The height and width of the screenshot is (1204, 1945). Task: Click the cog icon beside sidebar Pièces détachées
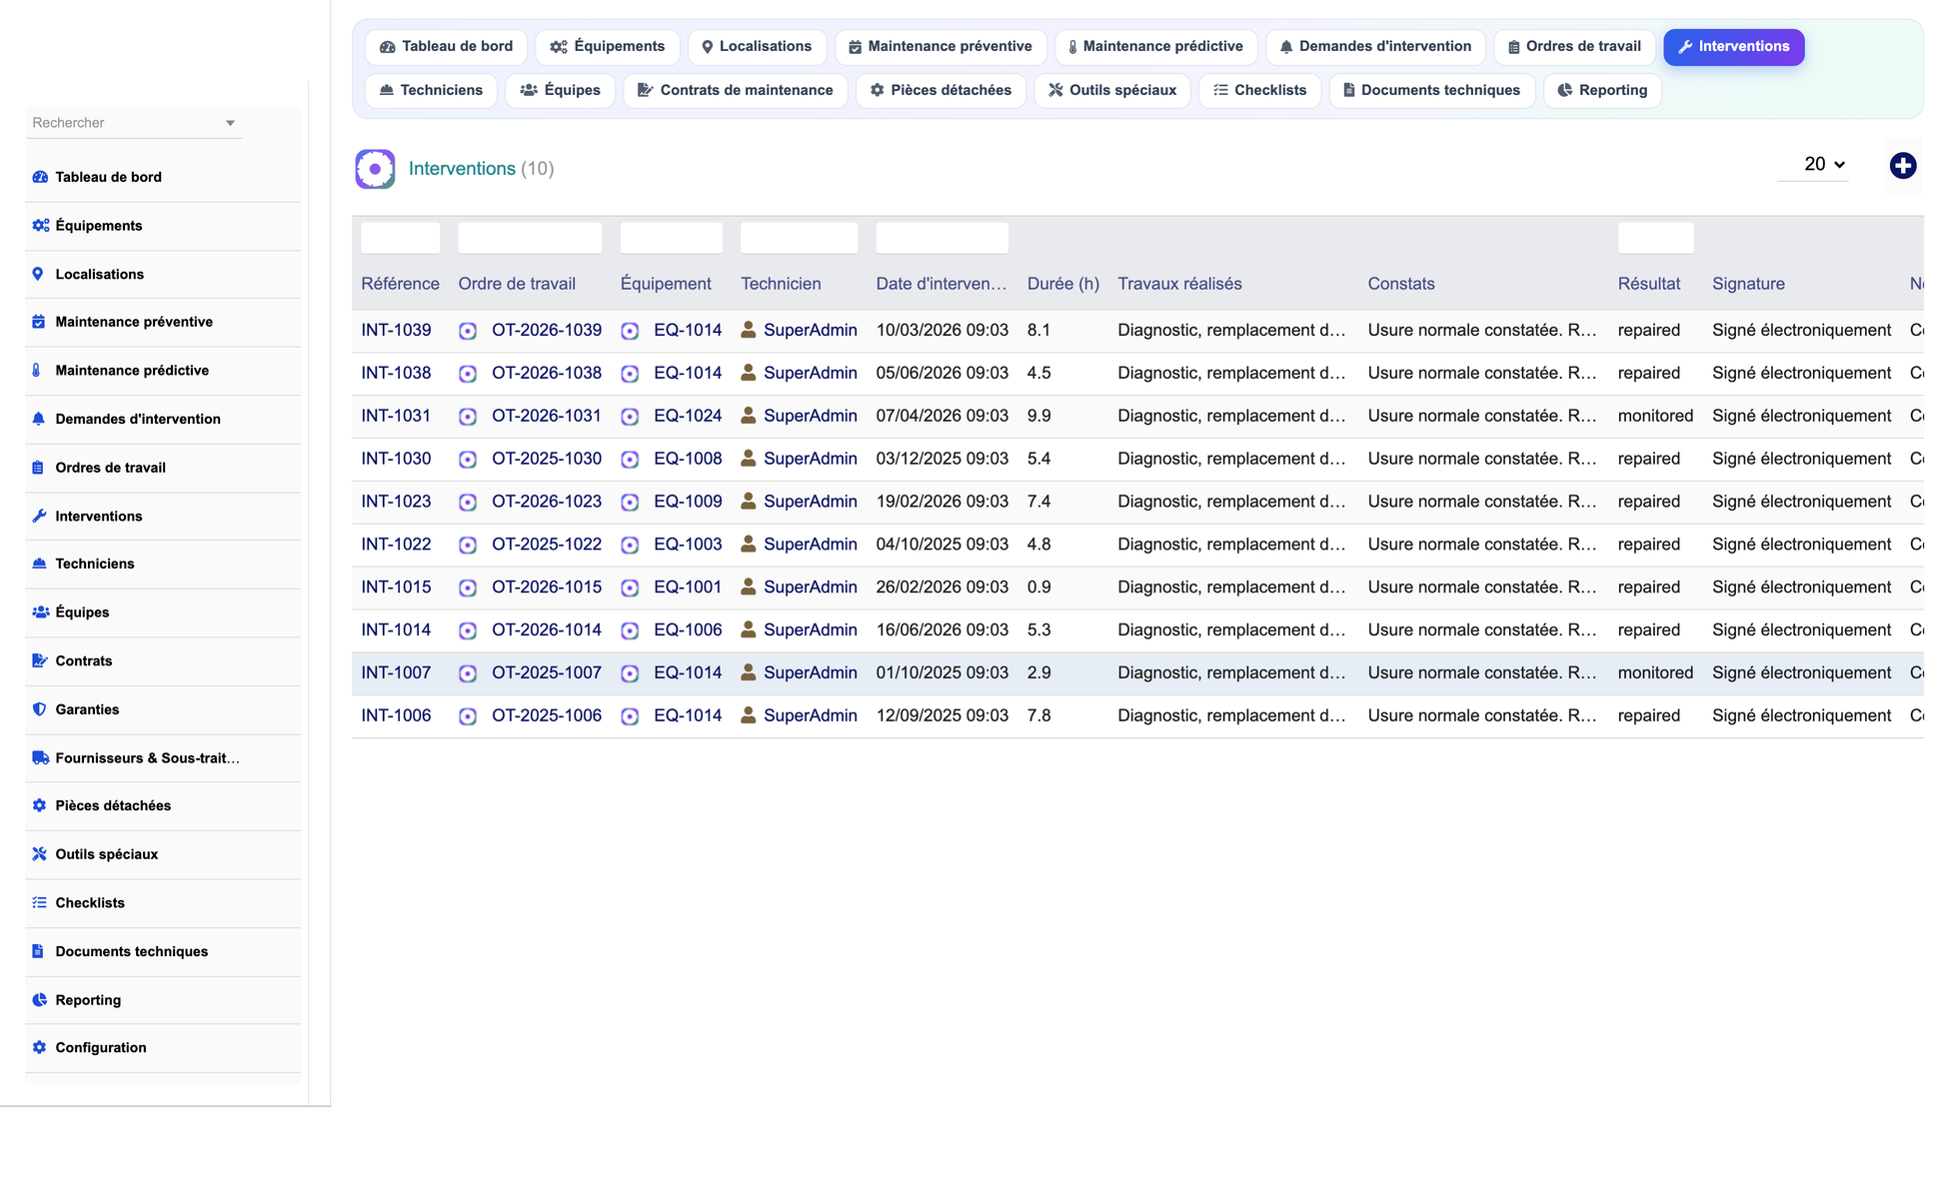point(39,805)
